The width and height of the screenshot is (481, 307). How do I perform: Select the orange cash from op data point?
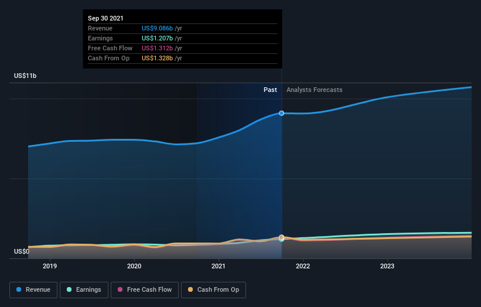coord(281,237)
